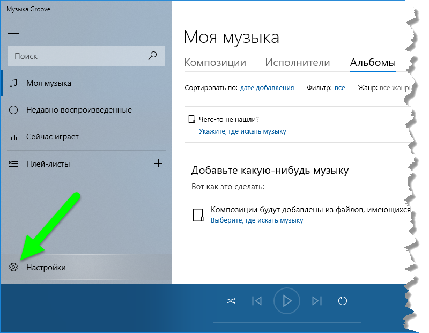This screenshot has height=333, width=429.
Task: Click the equalizer bars icon
Action: 13,137
